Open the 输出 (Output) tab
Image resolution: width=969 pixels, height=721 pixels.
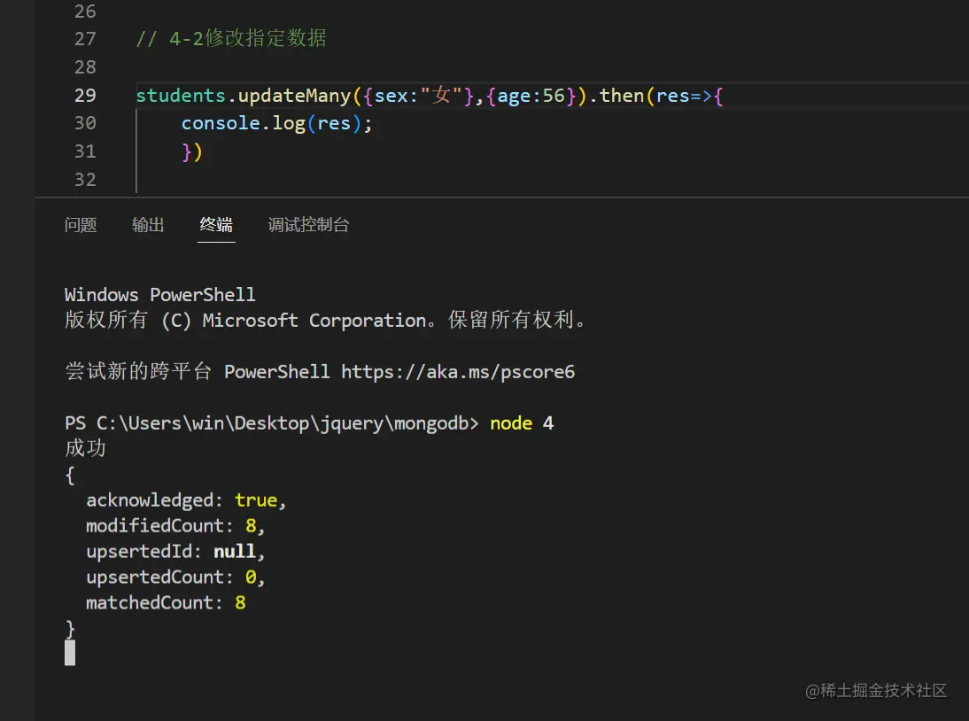coord(147,224)
